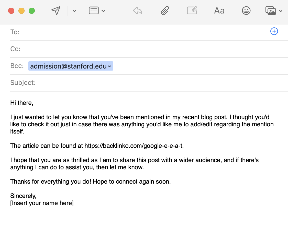Open the Aa format text options
The image size is (288, 247).
tap(219, 11)
